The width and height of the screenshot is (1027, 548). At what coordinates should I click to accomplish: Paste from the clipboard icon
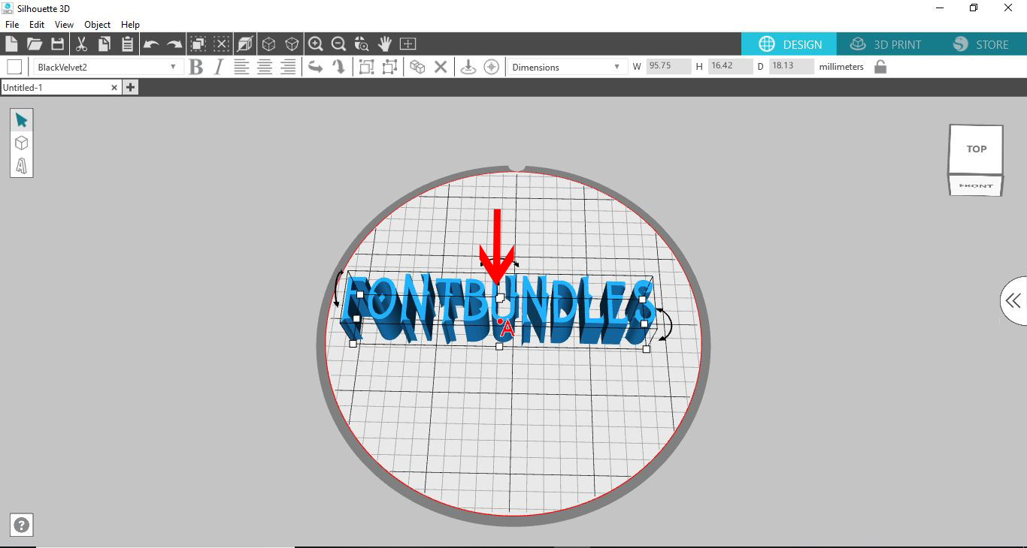pyautogui.click(x=127, y=44)
